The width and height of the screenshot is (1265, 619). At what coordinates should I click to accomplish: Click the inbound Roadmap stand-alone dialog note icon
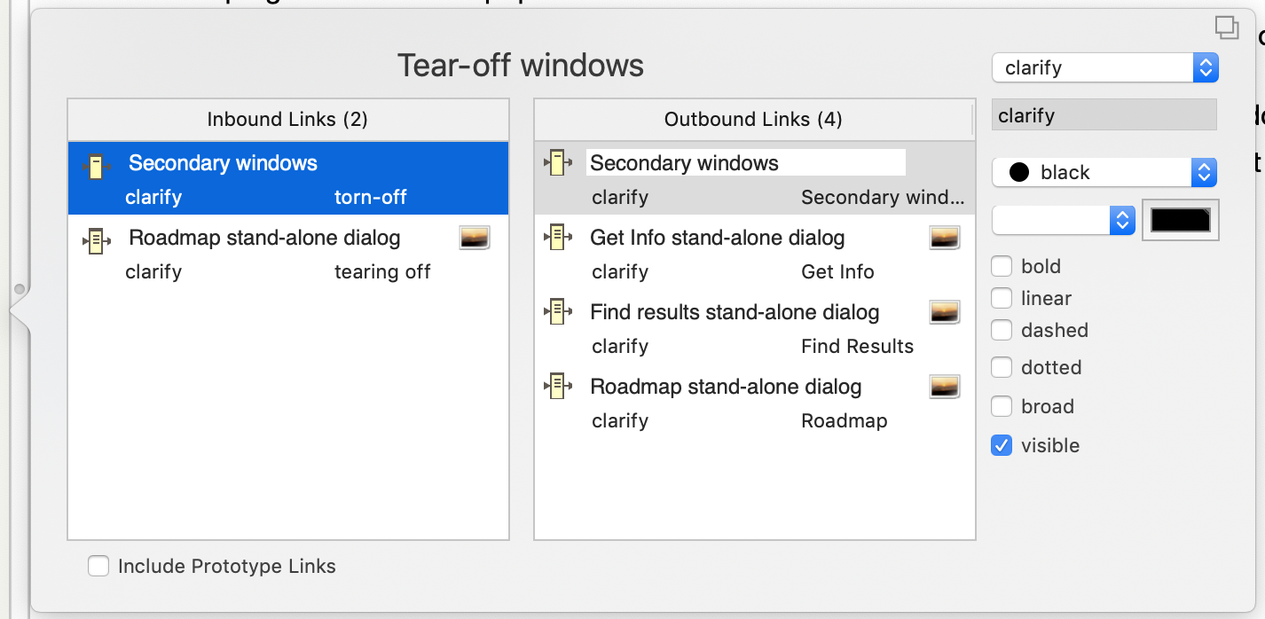click(x=97, y=240)
